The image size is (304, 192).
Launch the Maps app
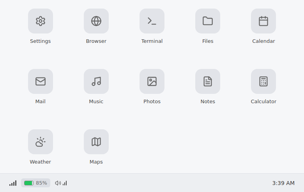coord(96,142)
